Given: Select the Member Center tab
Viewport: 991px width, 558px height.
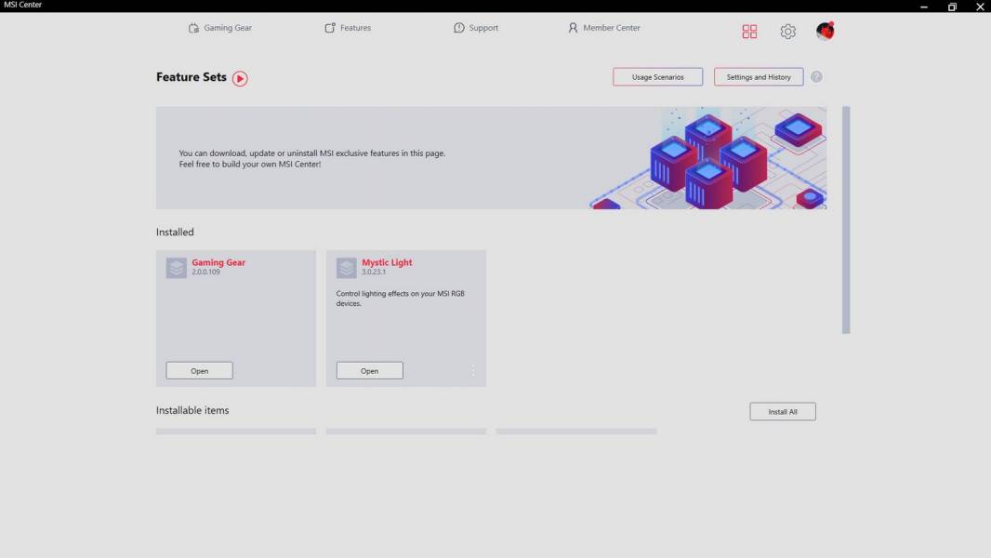Looking at the screenshot, I should 604,28.
